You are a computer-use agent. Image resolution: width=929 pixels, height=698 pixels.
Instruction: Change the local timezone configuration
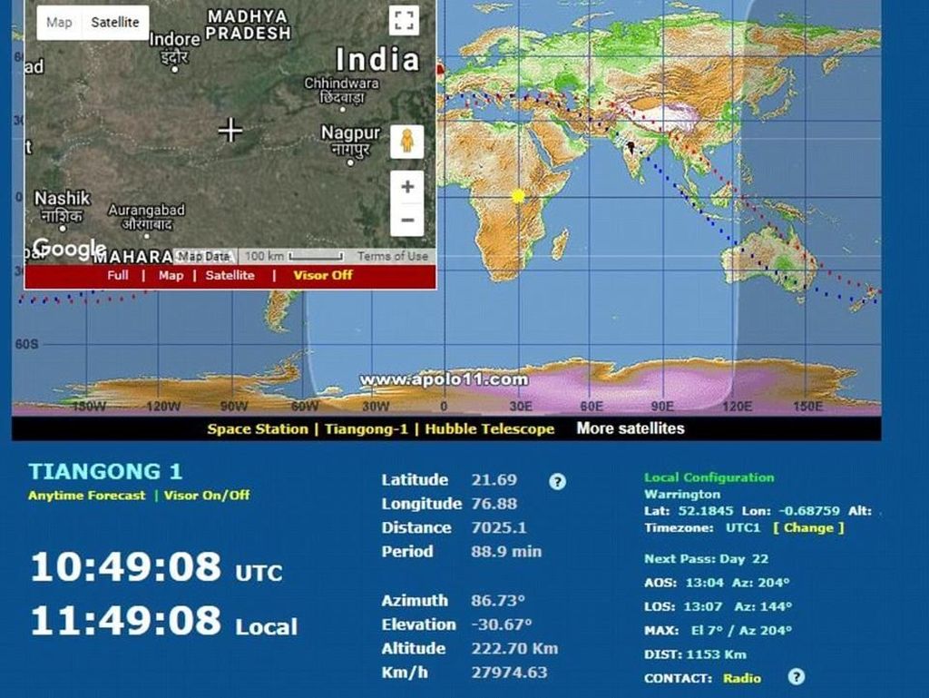click(x=808, y=528)
